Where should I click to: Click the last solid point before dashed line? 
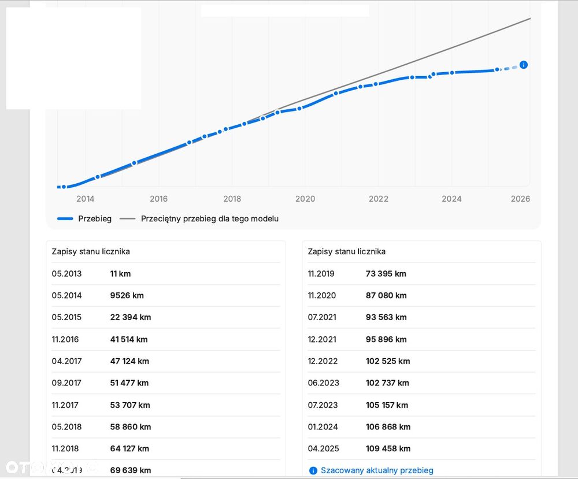pos(497,70)
